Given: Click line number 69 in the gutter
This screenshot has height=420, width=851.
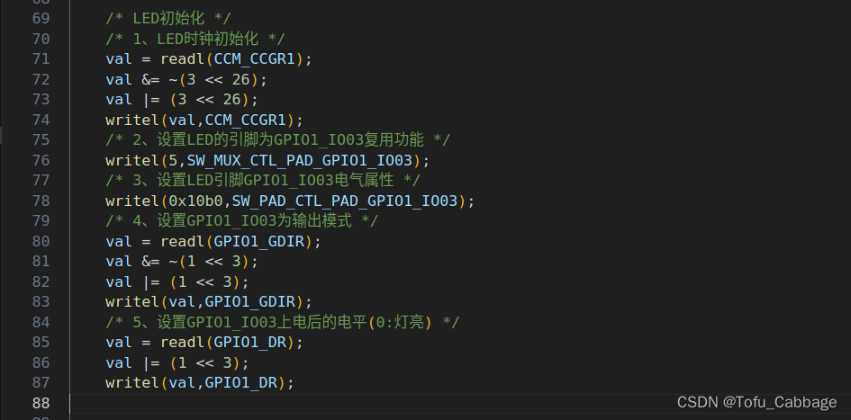Looking at the screenshot, I should click(x=41, y=18).
